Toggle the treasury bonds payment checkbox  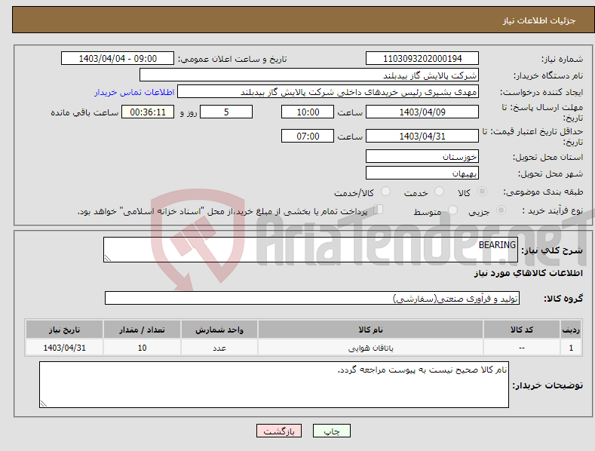pos(379,209)
